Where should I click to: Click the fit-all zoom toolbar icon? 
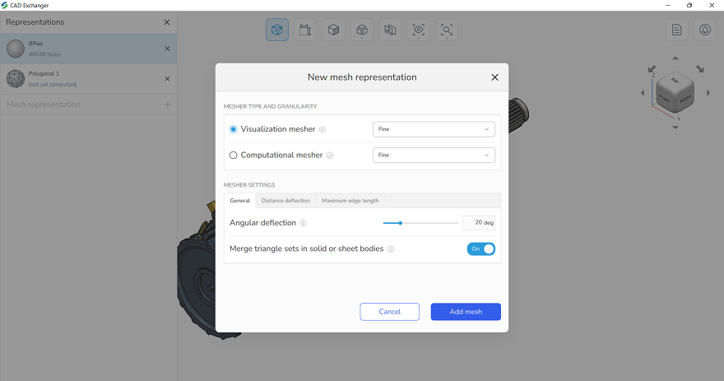pos(447,30)
